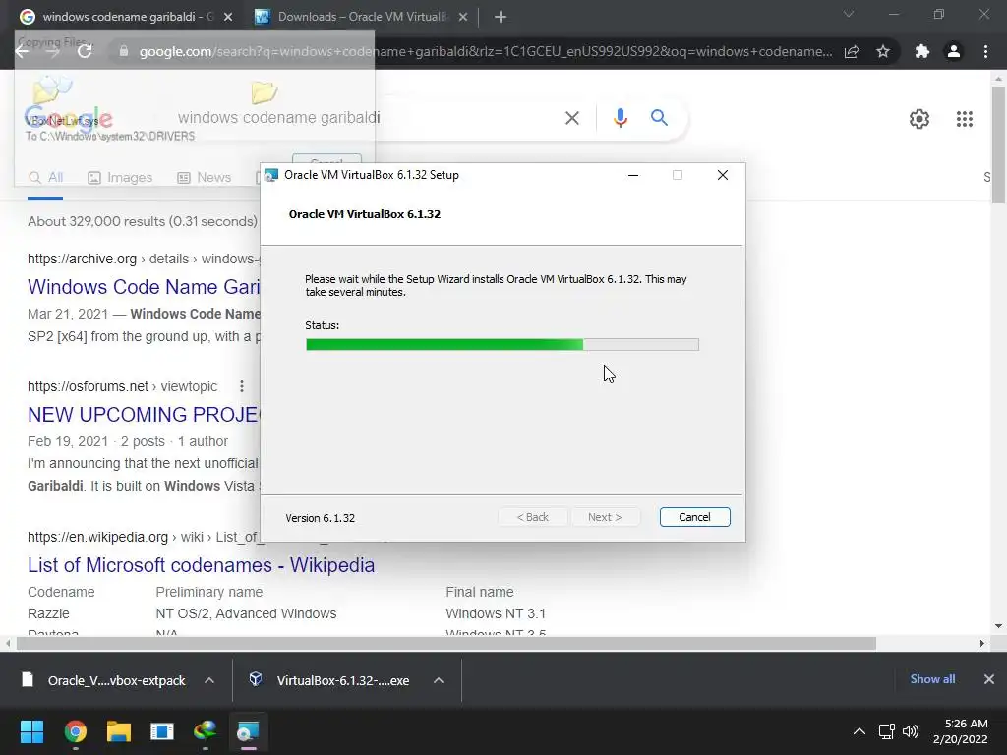Viewport: 1007px width, 755px height.
Task: Open network status tray icon
Action: click(x=887, y=731)
